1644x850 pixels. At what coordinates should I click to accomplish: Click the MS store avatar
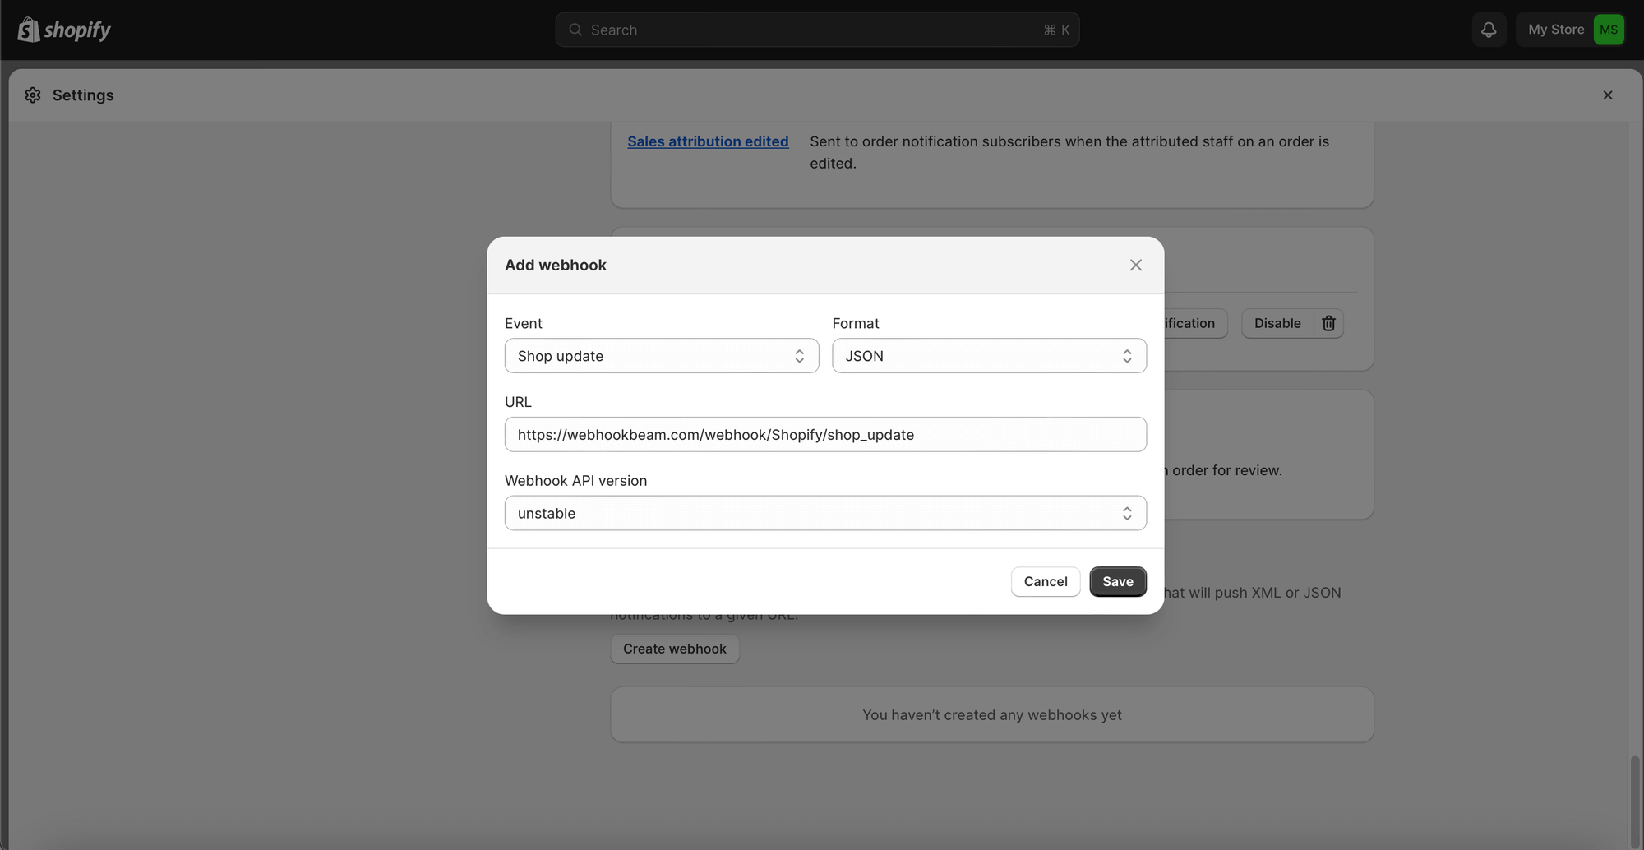pyautogui.click(x=1608, y=30)
